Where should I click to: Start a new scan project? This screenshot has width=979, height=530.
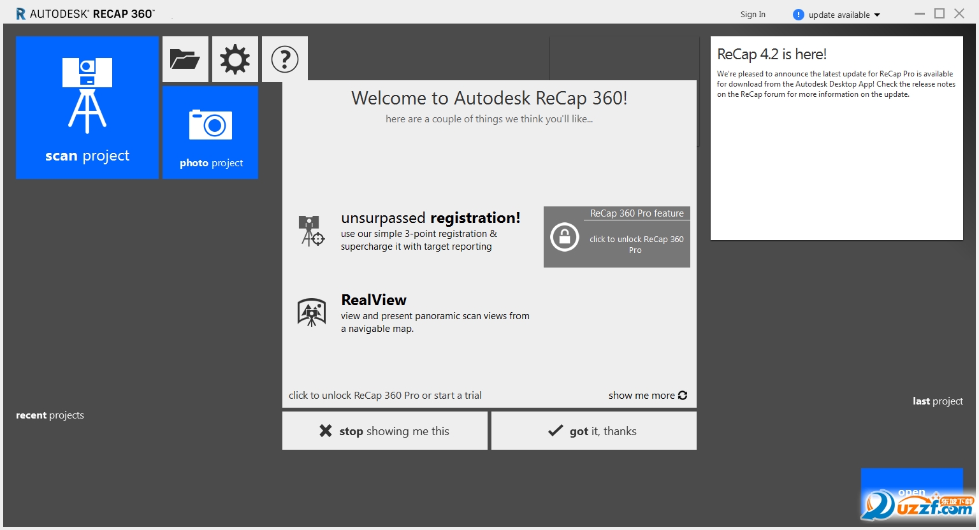[87, 108]
